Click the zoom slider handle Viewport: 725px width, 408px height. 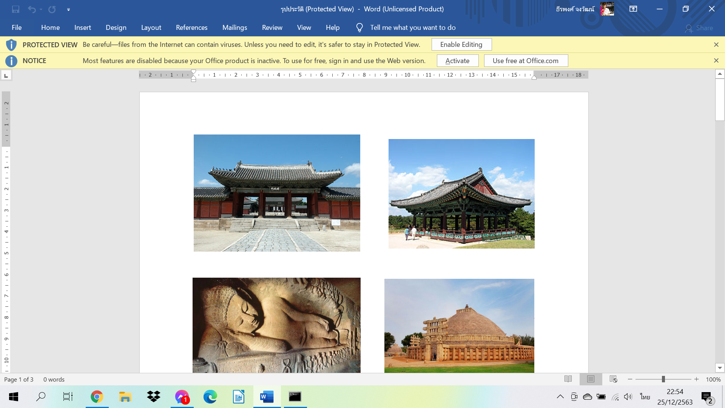click(x=663, y=379)
